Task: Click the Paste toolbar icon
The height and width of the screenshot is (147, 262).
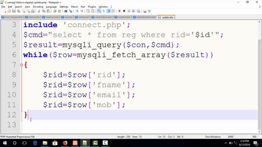Action: pos(48,11)
